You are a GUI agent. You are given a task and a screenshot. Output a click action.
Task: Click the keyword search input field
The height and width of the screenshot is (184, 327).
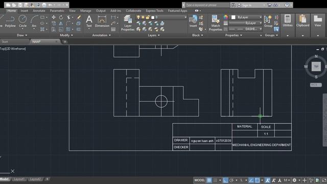point(207,5)
